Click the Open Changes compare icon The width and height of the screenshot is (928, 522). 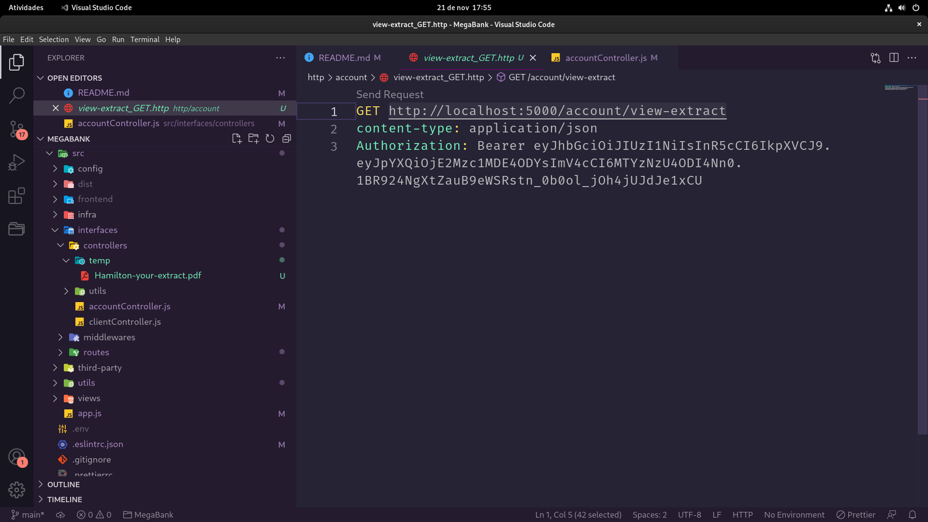(875, 58)
